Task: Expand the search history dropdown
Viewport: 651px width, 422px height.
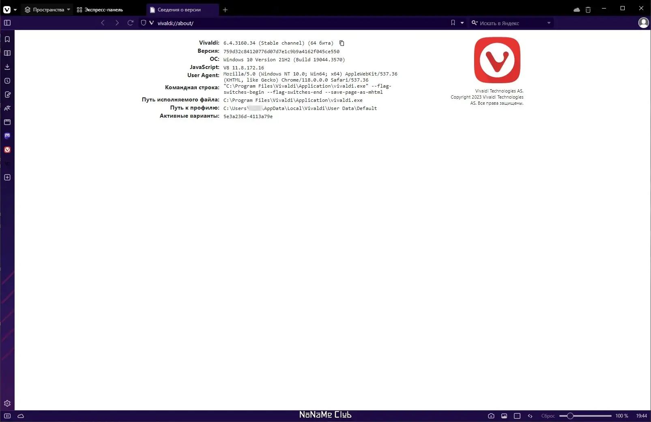Action: coord(549,23)
